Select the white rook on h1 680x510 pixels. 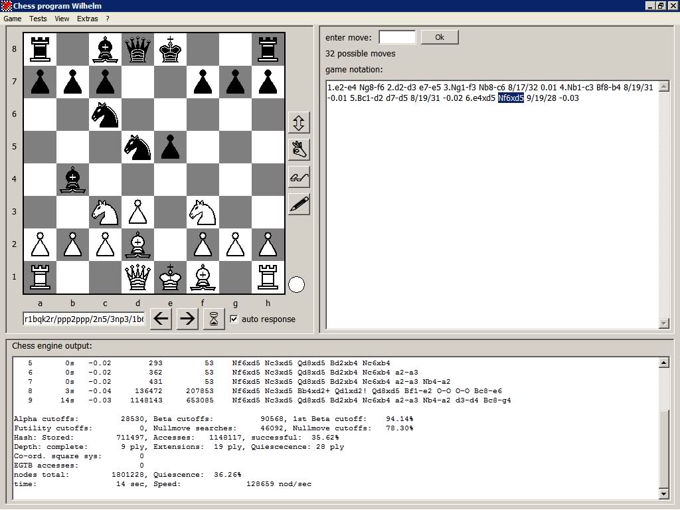coord(268,277)
